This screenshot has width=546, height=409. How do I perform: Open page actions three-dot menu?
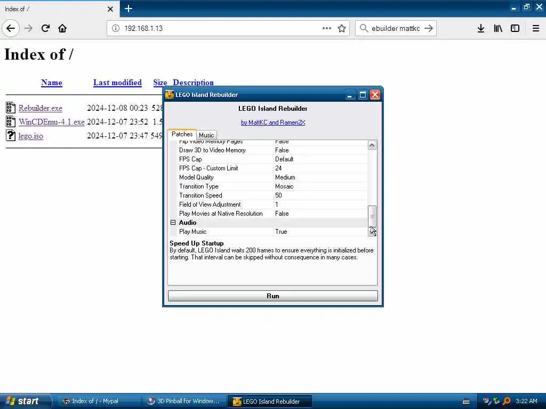pyautogui.click(x=327, y=28)
